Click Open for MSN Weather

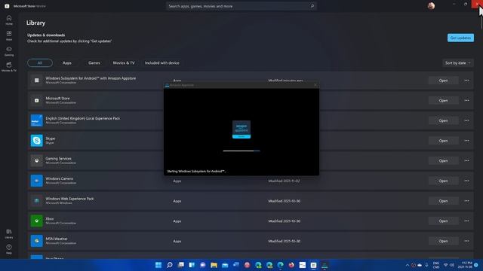(x=443, y=241)
